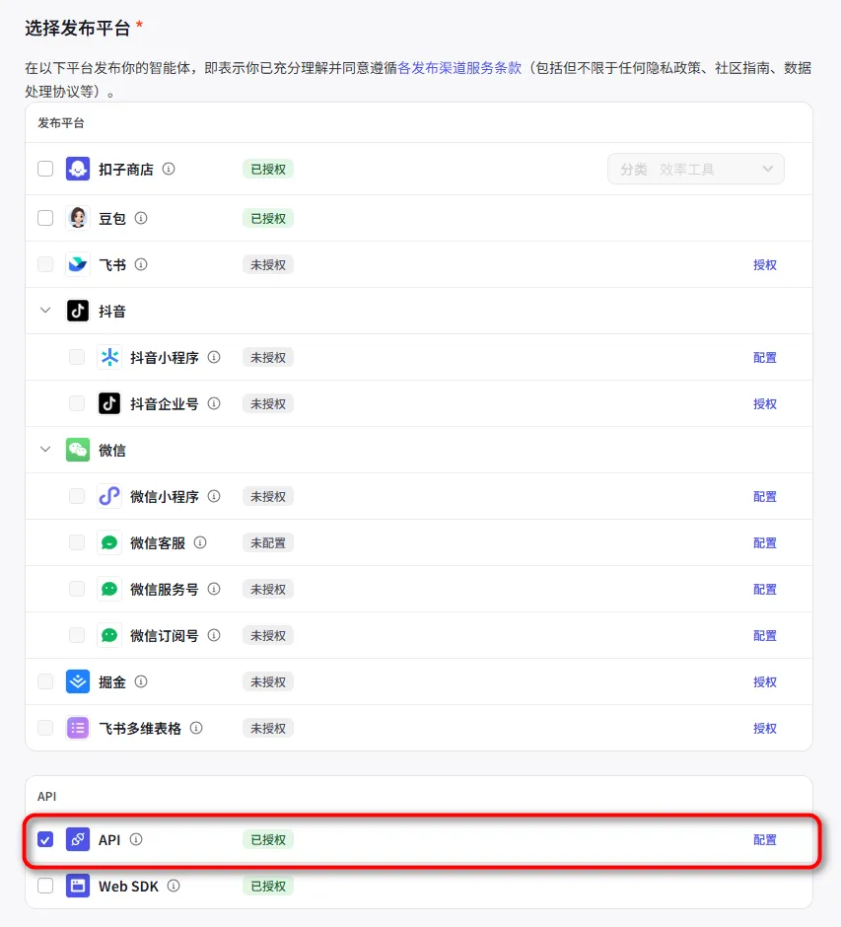Click the 微信客服 green chat icon

click(108, 542)
